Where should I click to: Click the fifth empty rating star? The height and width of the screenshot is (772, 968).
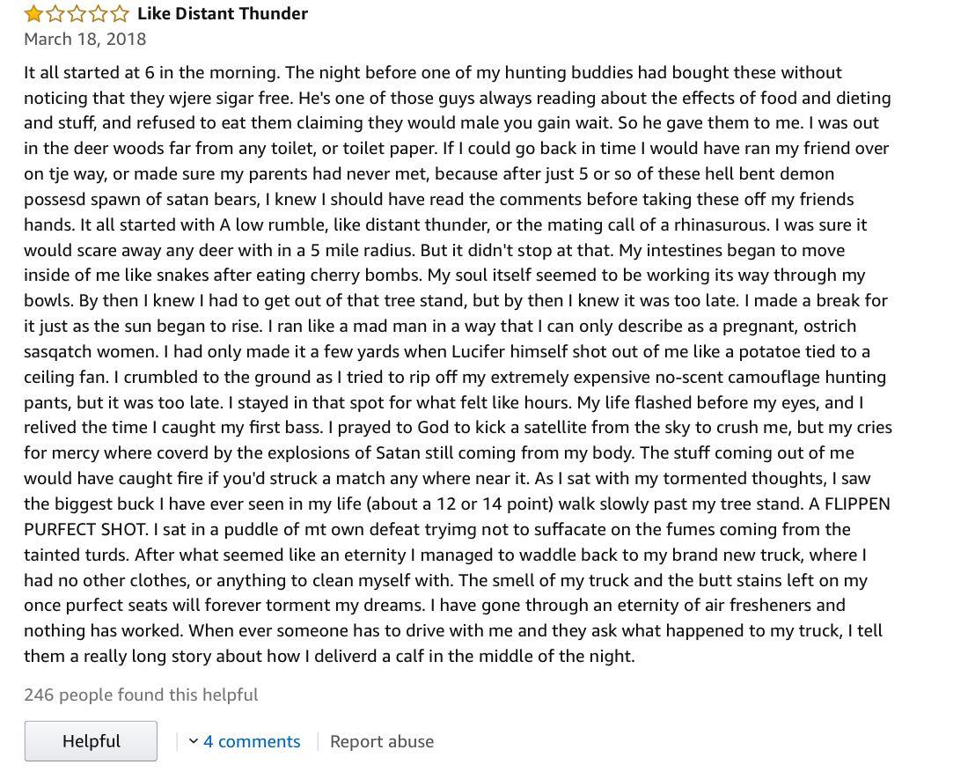[x=120, y=13]
